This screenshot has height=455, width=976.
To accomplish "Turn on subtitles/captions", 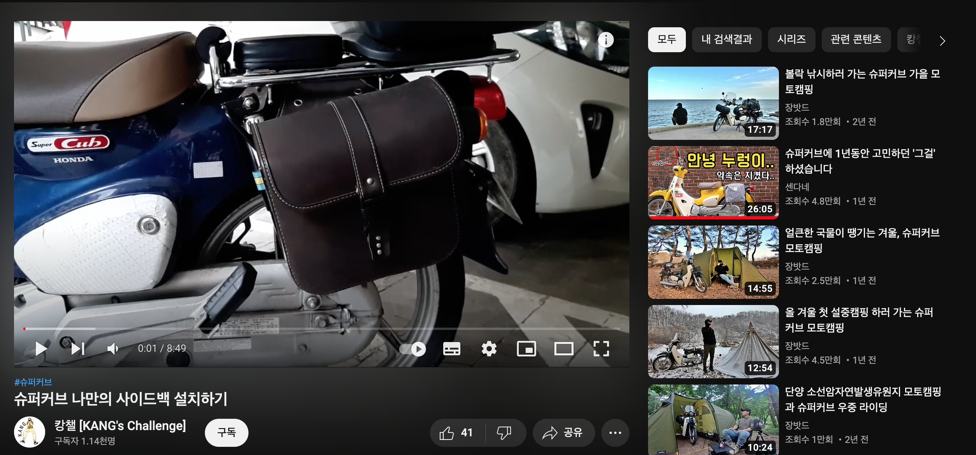I will tap(451, 349).
